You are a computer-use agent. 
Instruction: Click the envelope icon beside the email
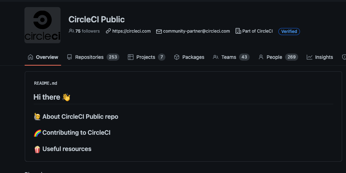(x=159, y=31)
